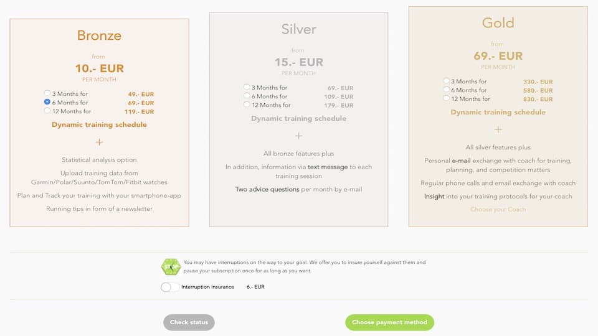Select Bronze 3 Months for 49 EUR
Viewport: 598px width, 336px height.
[47, 93]
